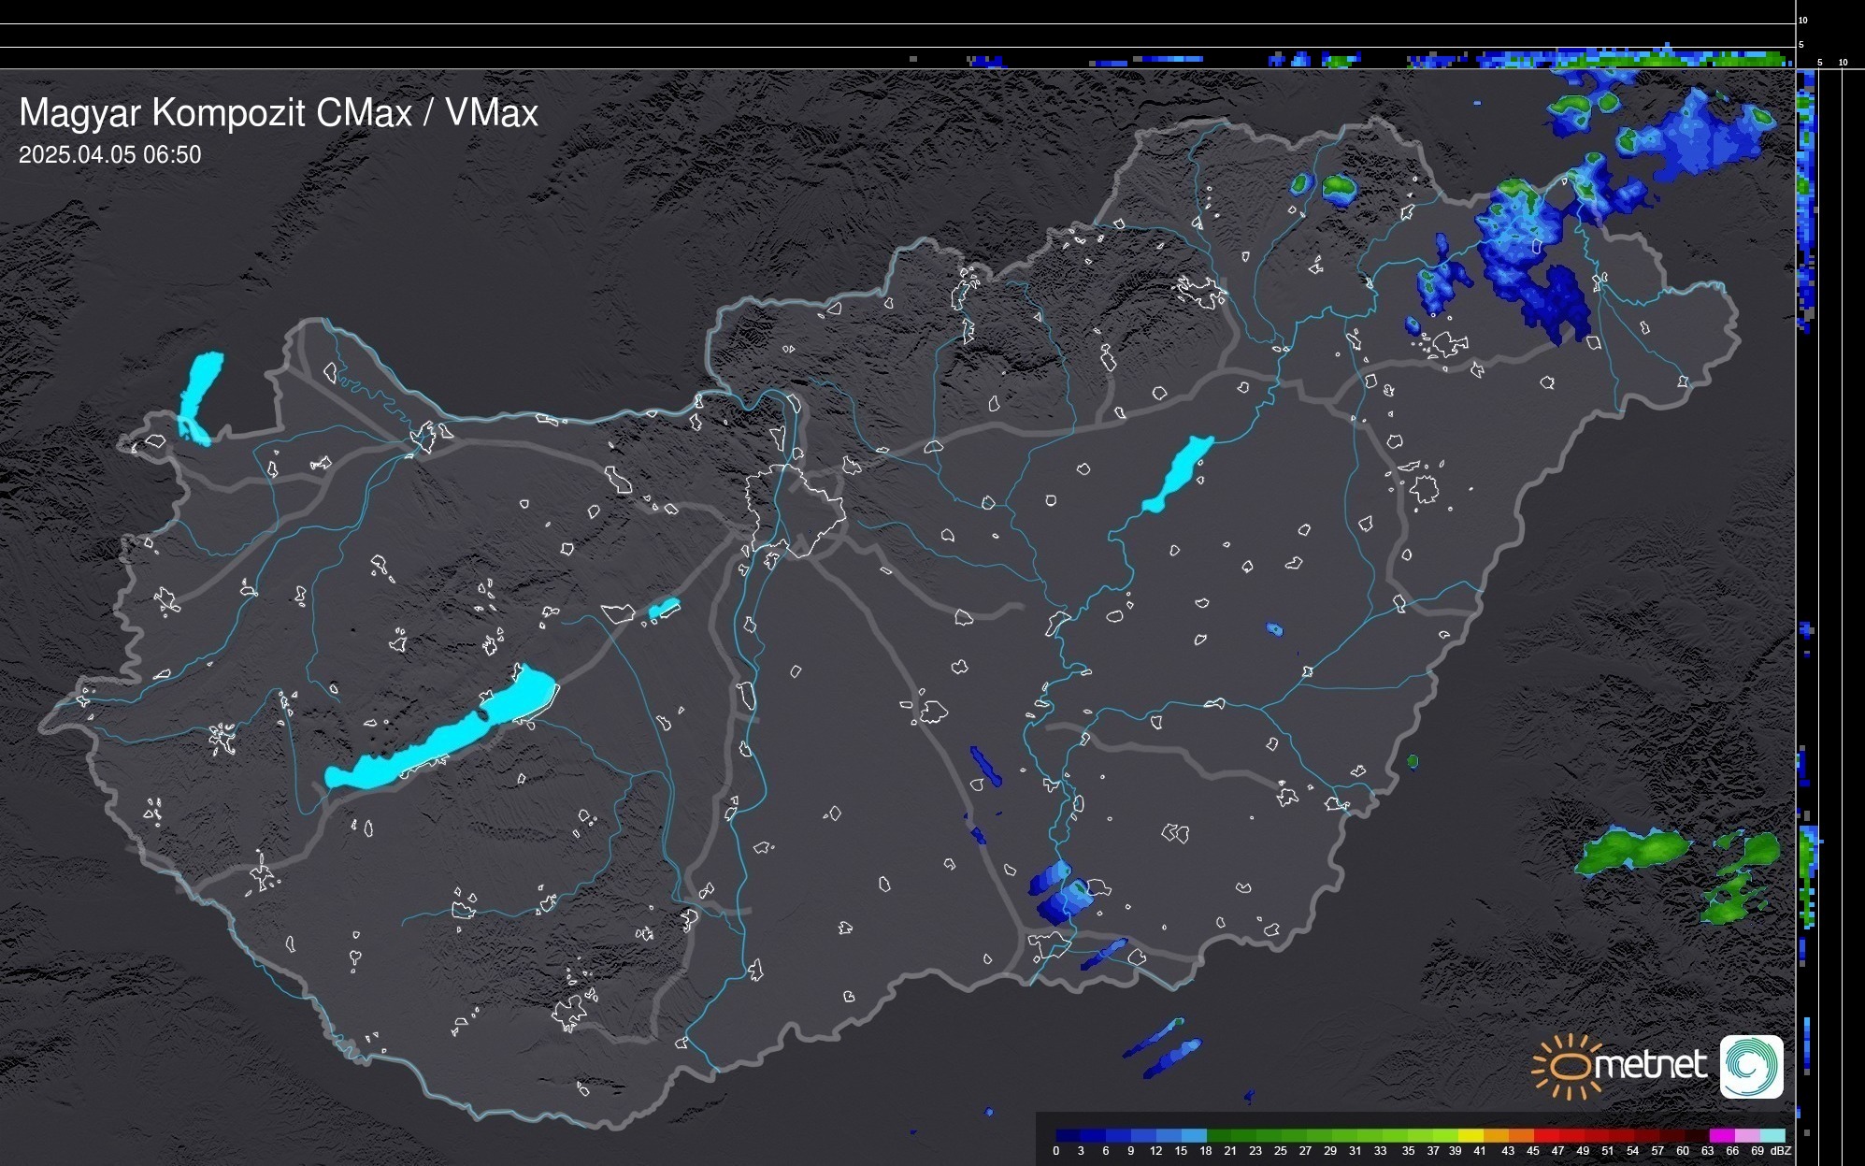Click the dBZ unit label in legend
1865x1166 pixels.
[x=1780, y=1151]
